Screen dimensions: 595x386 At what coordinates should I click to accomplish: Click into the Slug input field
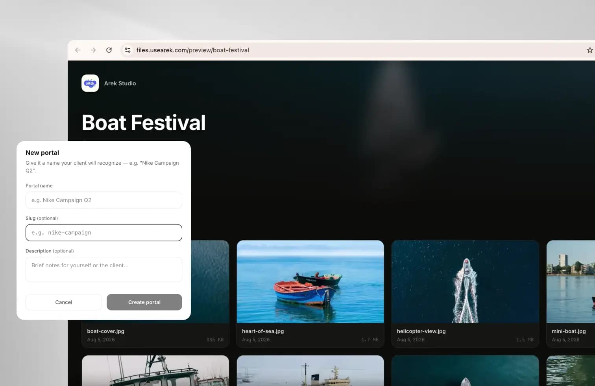coord(104,233)
